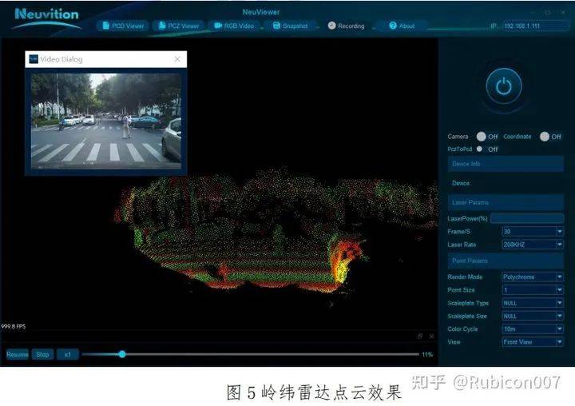Click the playback progress slider handle
Viewport: 575px width, 406px height.
click(x=122, y=354)
